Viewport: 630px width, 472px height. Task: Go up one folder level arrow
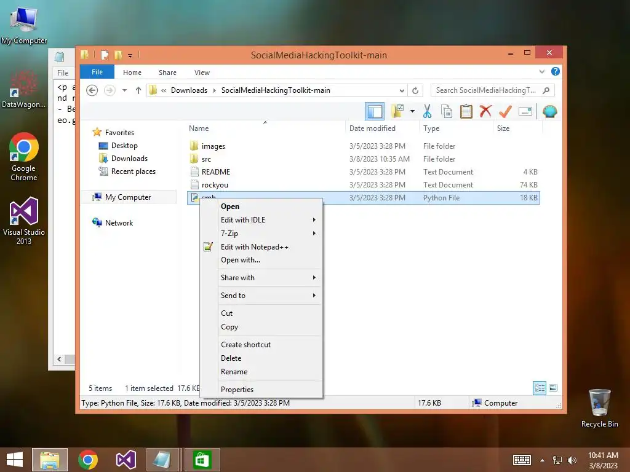(138, 90)
